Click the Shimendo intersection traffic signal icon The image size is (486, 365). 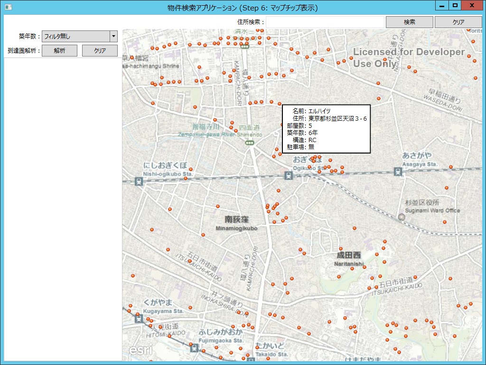[x=250, y=143]
